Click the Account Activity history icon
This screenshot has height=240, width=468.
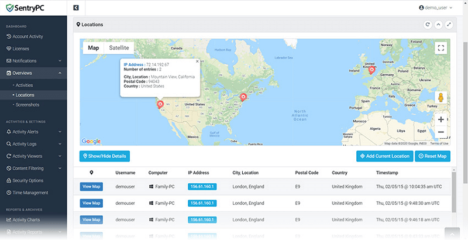pyautogui.click(x=9, y=36)
